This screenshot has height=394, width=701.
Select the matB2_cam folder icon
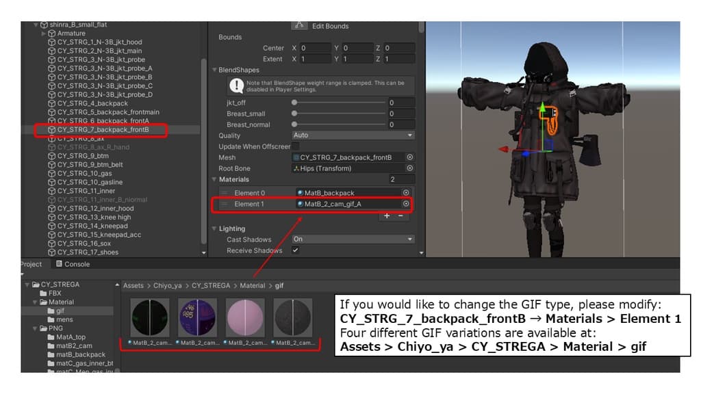click(x=51, y=345)
